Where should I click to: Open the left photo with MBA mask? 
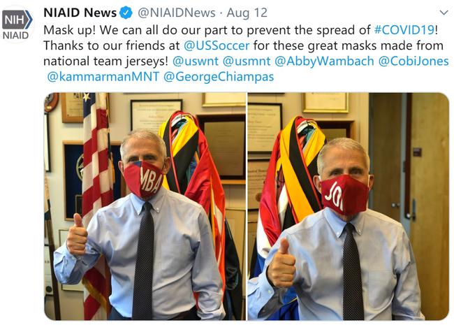pos(145,206)
